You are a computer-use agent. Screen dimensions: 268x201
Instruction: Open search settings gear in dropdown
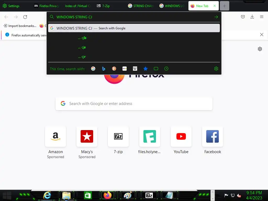[x=216, y=69]
